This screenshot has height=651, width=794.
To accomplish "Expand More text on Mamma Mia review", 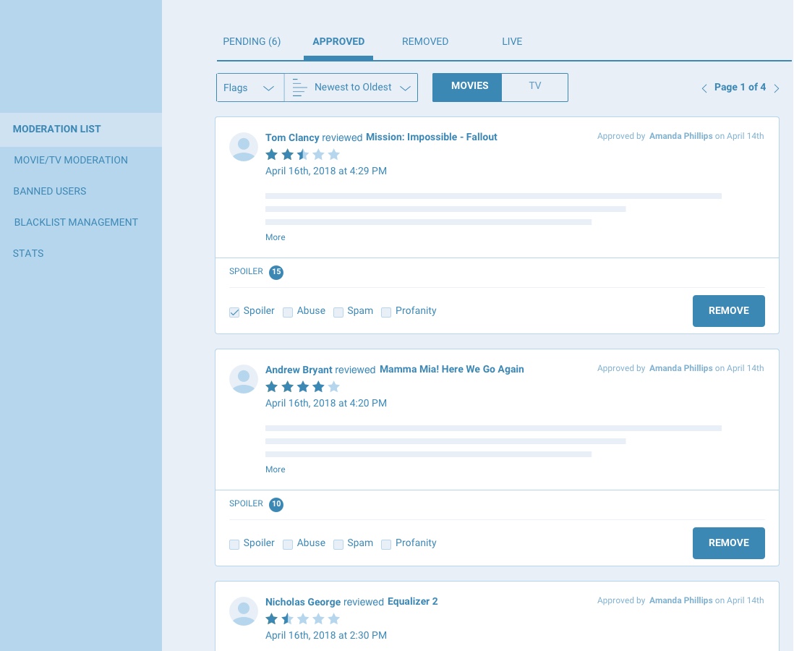I will point(275,469).
